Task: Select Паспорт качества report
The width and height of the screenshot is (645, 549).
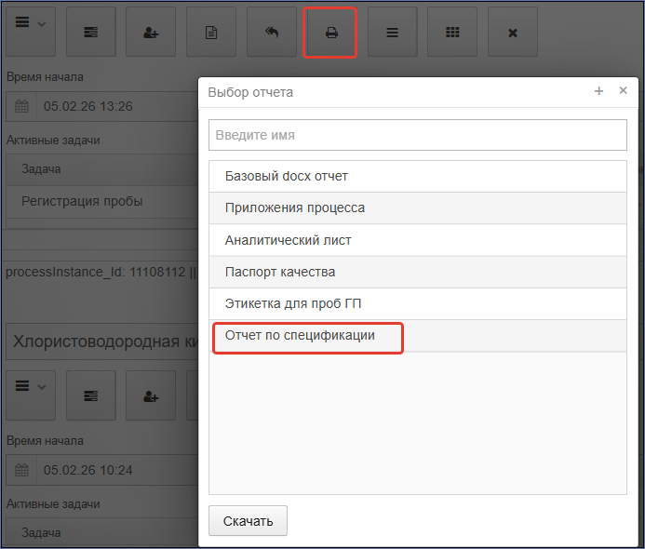Action: pyautogui.click(x=418, y=272)
